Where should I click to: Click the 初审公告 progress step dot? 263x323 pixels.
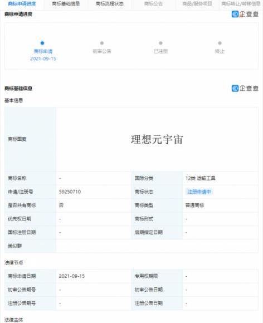coord(102,43)
